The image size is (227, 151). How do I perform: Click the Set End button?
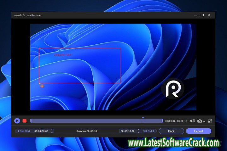tap(148, 131)
